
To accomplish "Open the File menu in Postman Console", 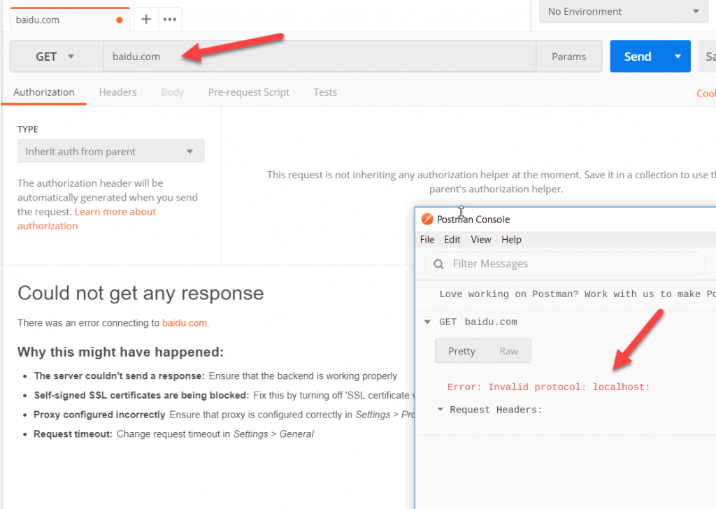I will (427, 240).
